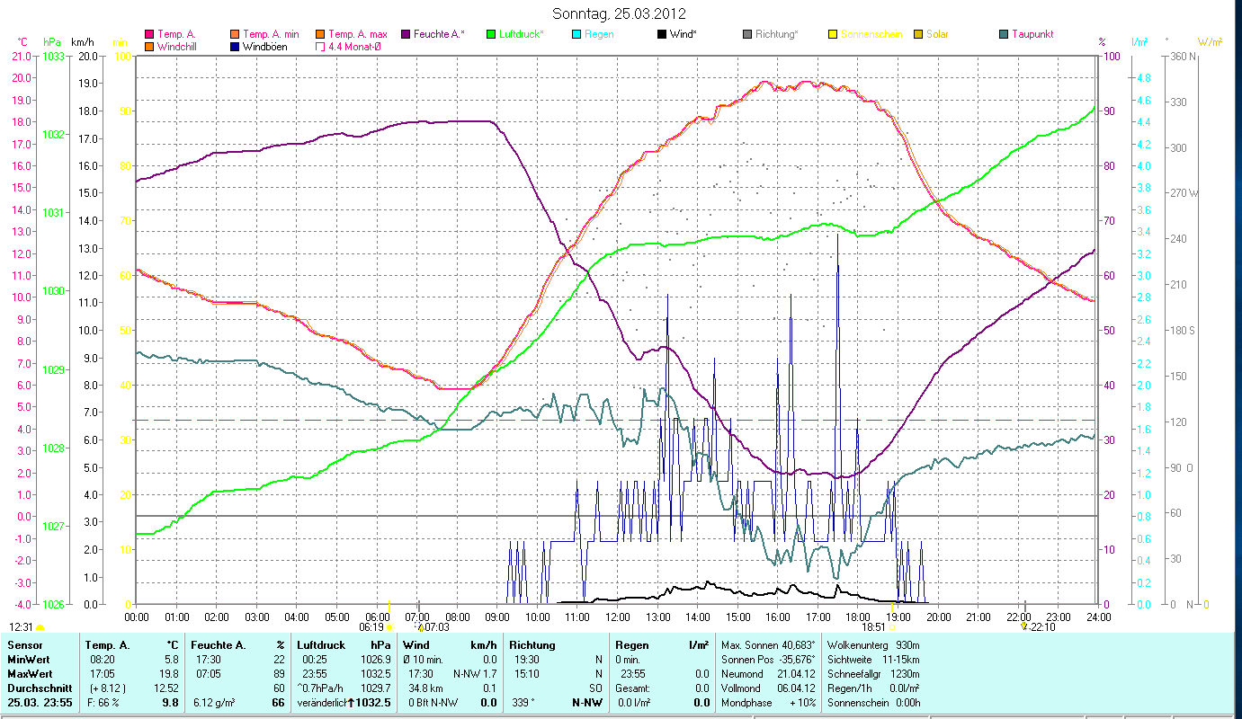Toggle the Taupunkt legend swatch
Viewport: 1242px width, 719px height.
click(1004, 34)
